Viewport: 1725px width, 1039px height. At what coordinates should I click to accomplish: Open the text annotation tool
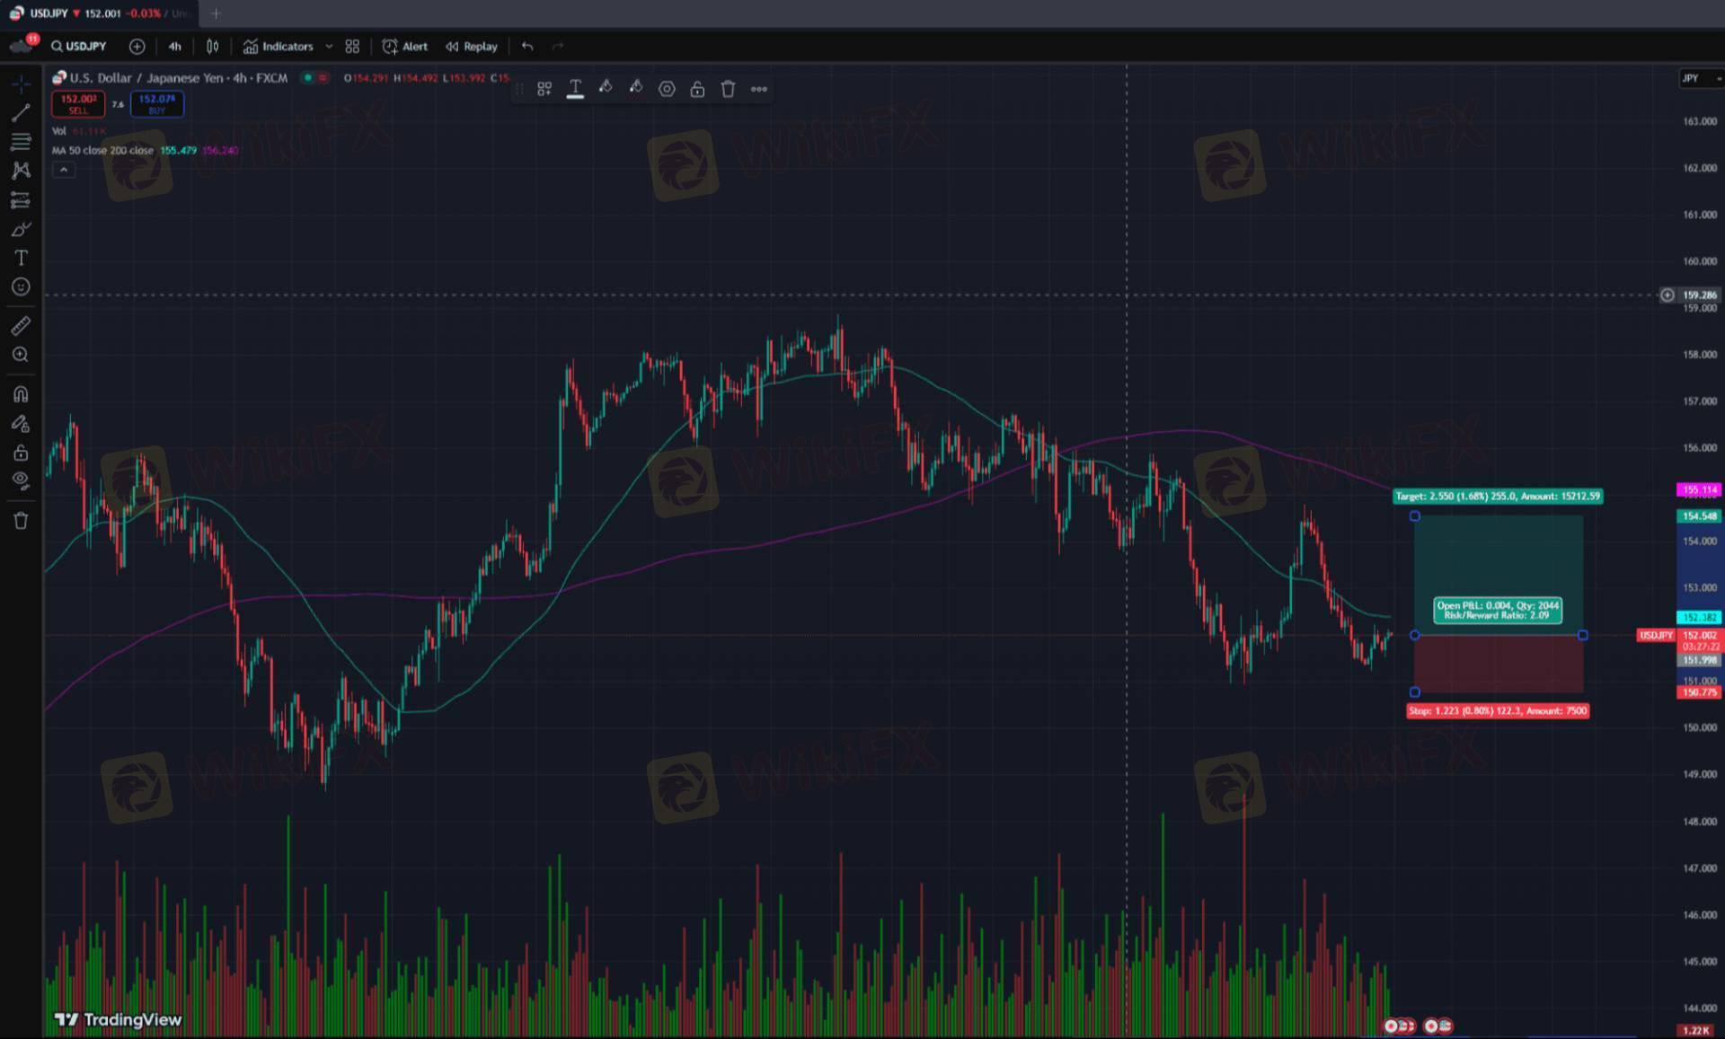(x=21, y=258)
